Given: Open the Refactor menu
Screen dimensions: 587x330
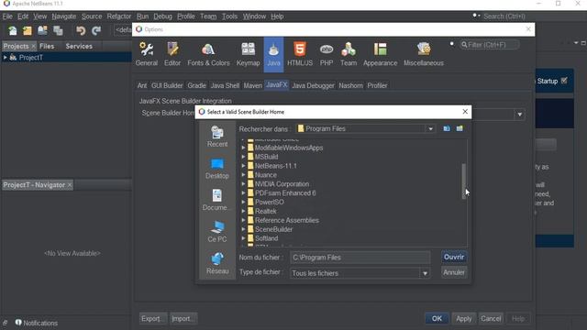Looking at the screenshot, I should pyautogui.click(x=119, y=16).
